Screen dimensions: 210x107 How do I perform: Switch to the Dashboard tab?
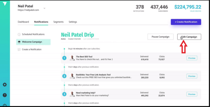[x=23, y=22]
